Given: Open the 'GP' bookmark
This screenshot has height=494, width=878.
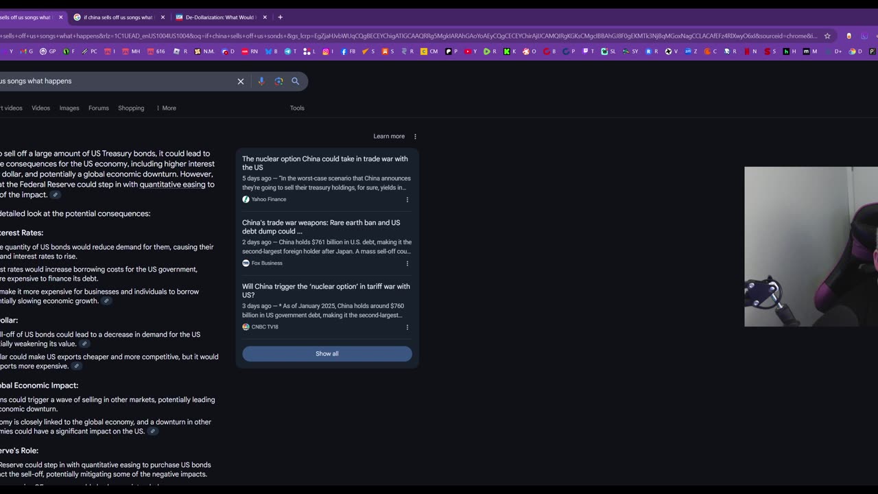Looking at the screenshot, I should [x=47, y=51].
